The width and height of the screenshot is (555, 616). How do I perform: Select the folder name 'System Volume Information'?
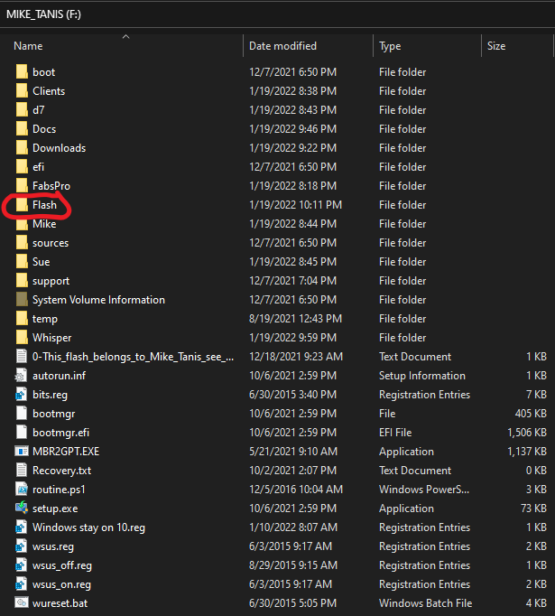point(98,300)
